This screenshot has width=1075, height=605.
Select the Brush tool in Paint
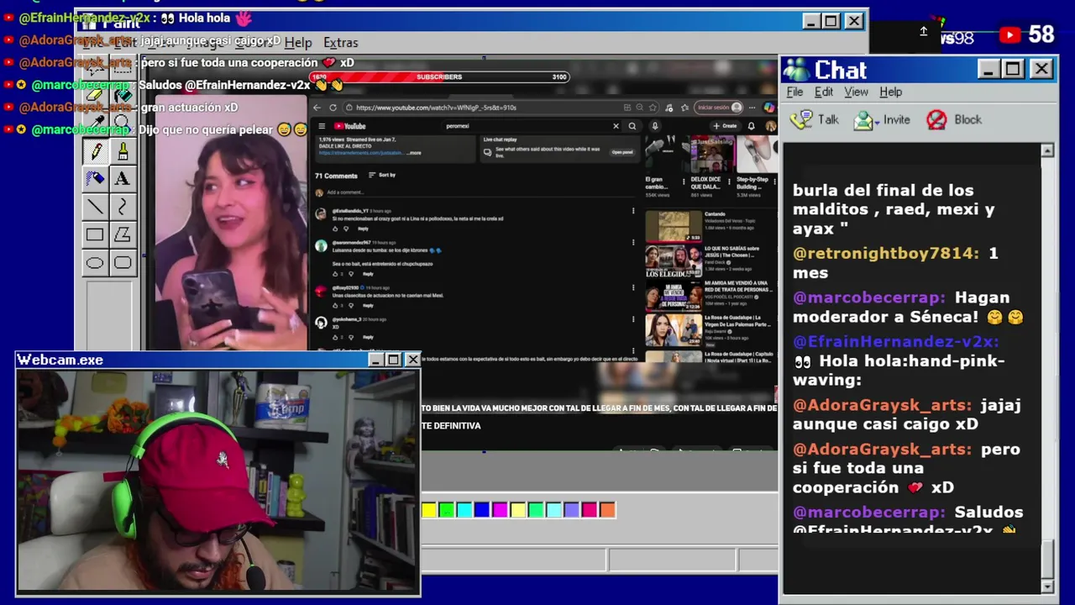pos(123,151)
